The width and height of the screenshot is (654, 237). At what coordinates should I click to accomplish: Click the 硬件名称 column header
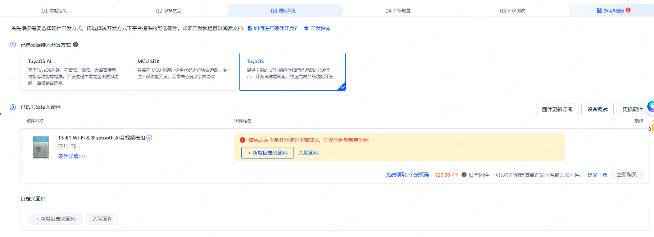click(x=35, y=121)
